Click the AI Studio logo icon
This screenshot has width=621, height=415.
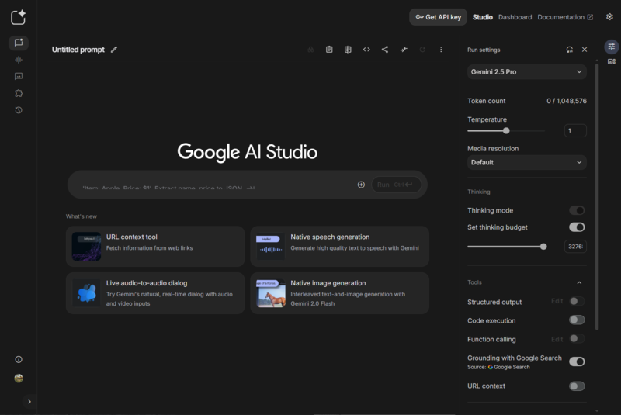(18, 17)
